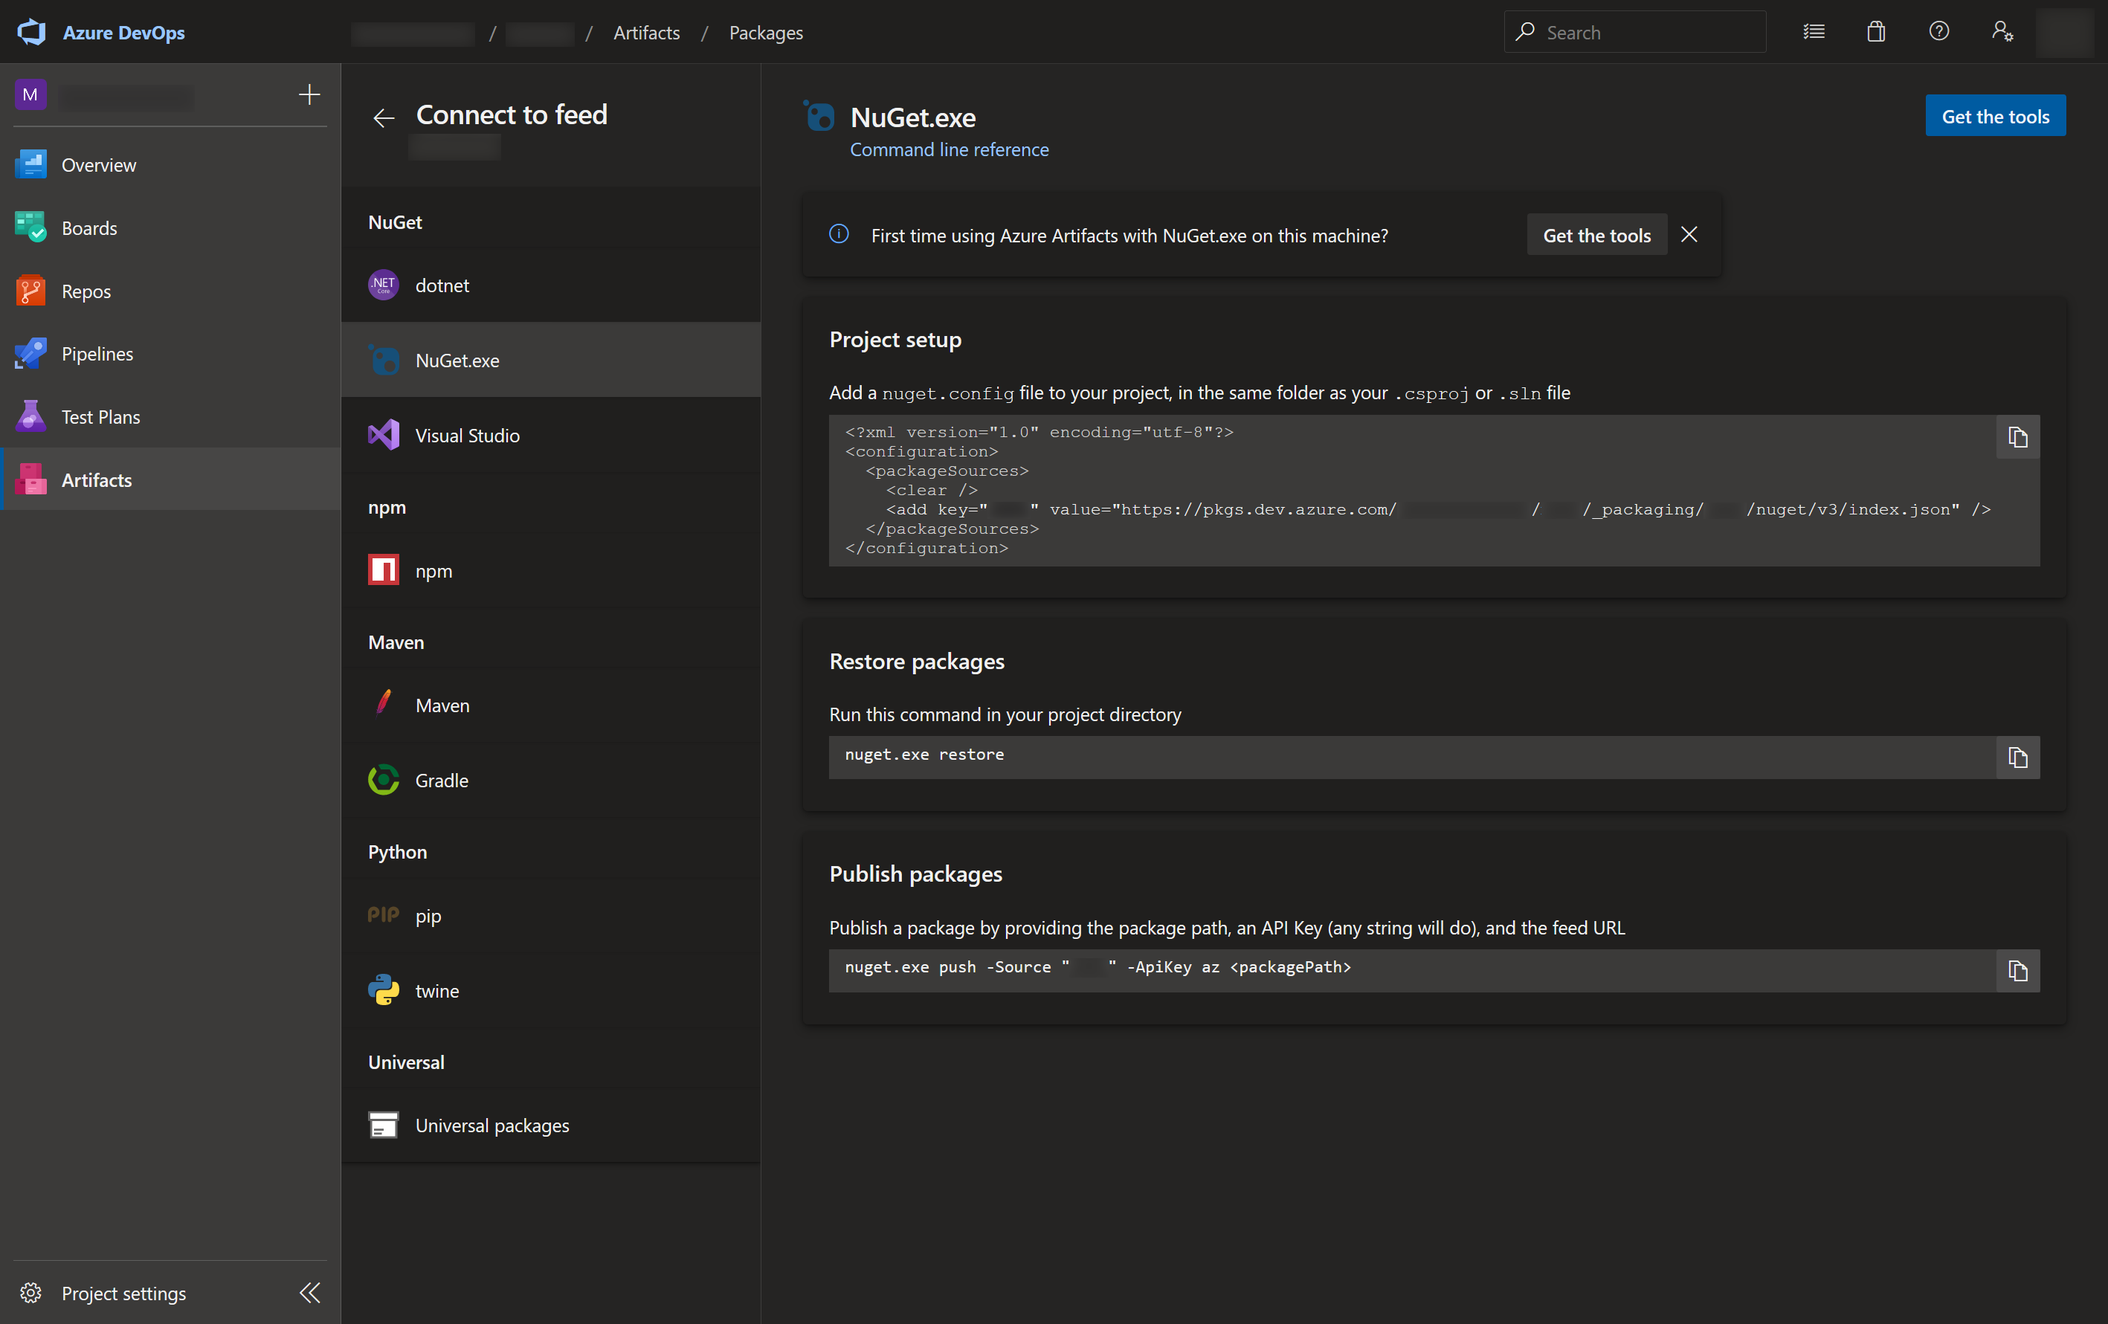Click the user profile avatar
Viewport: 2108px width, 1324px height.
(x=2065, y=33)
